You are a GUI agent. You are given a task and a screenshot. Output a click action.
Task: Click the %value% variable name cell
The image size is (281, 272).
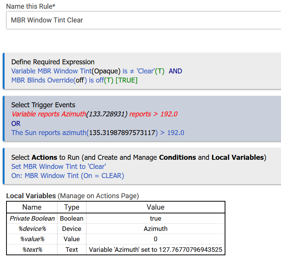click(x=32, y=239)
